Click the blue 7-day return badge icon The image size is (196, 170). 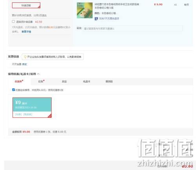[96, 19]
